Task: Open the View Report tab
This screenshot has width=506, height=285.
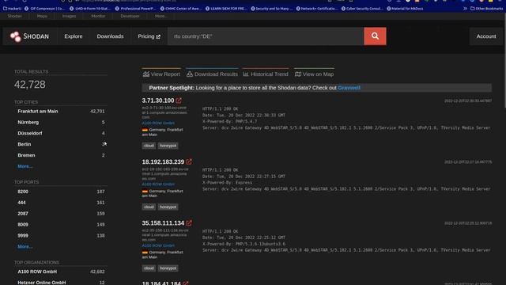Action: [x=161, y=74]
